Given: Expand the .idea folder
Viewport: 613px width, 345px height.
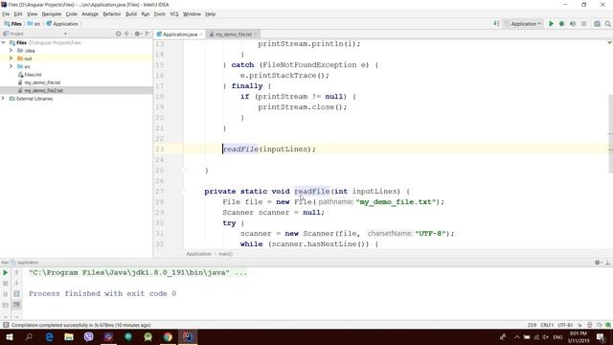Looking at the screenshot, I should (x=11, y=51).
